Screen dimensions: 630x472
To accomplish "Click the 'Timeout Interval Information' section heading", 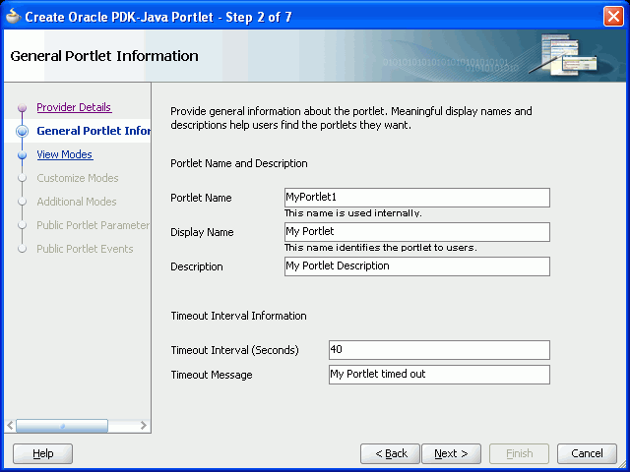I will [x=238, y=316].
